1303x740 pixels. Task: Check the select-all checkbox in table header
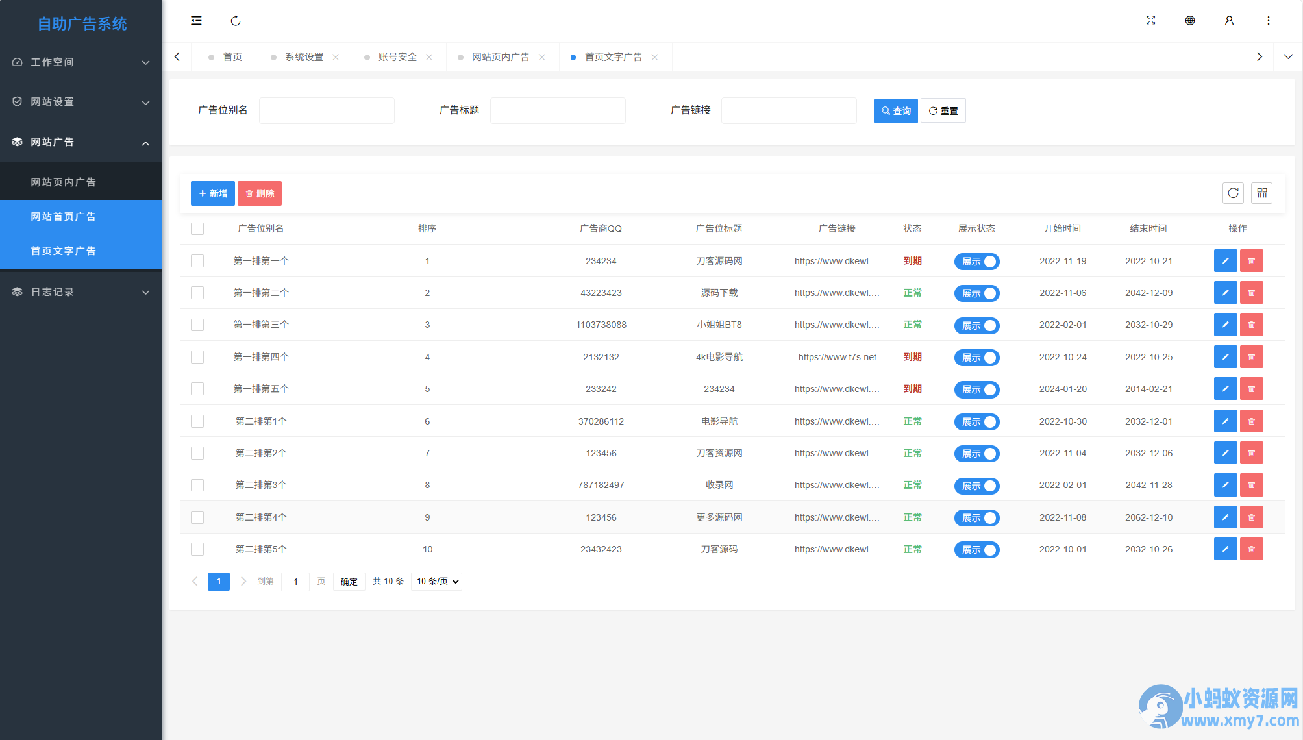click(197, 228)
